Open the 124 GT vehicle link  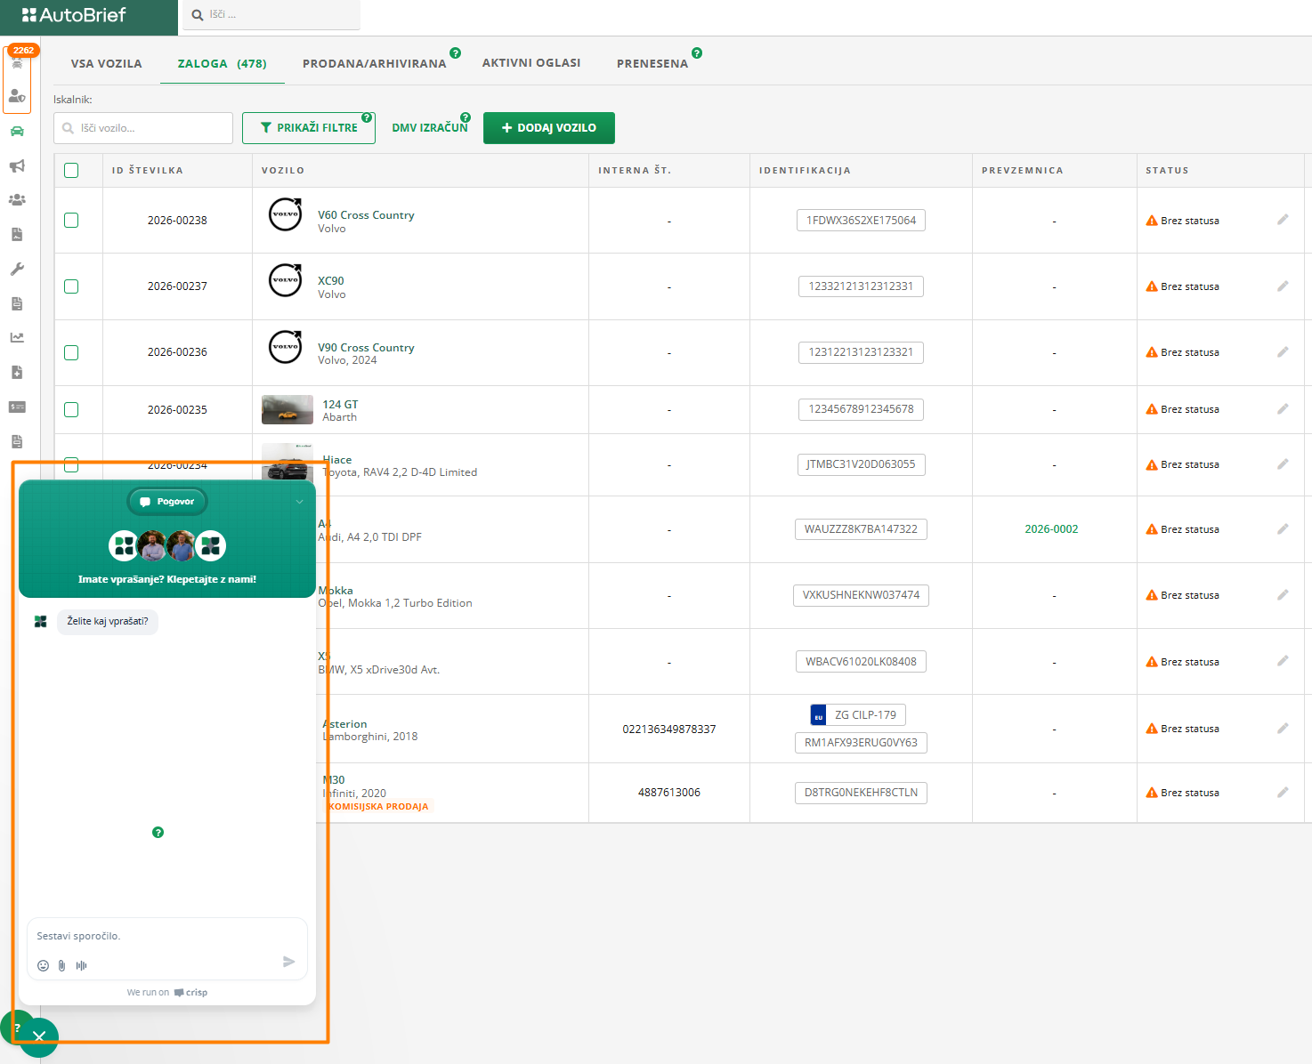click(340, 404)
